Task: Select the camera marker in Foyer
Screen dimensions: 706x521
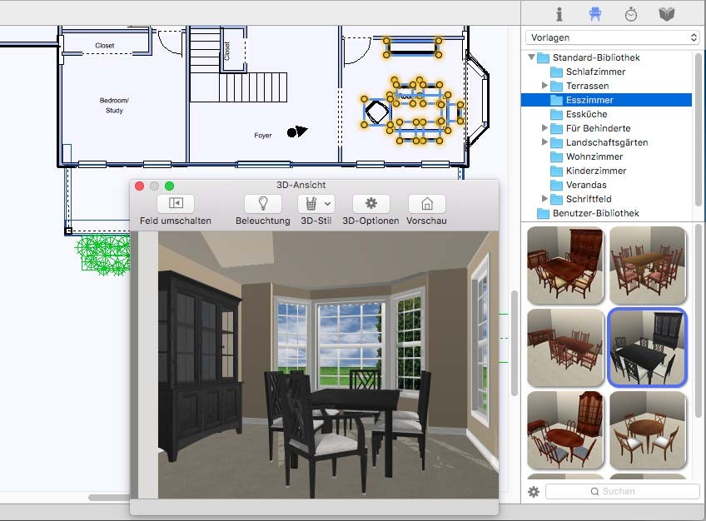Action: pyautogui.click(x=296, y=131)
